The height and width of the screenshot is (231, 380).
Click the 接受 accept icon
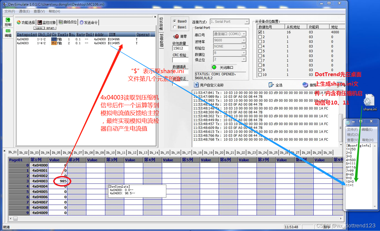click(305, 85)
